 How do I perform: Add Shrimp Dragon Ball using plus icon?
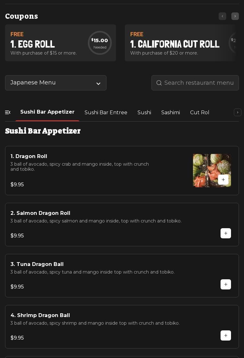(226, 335)
